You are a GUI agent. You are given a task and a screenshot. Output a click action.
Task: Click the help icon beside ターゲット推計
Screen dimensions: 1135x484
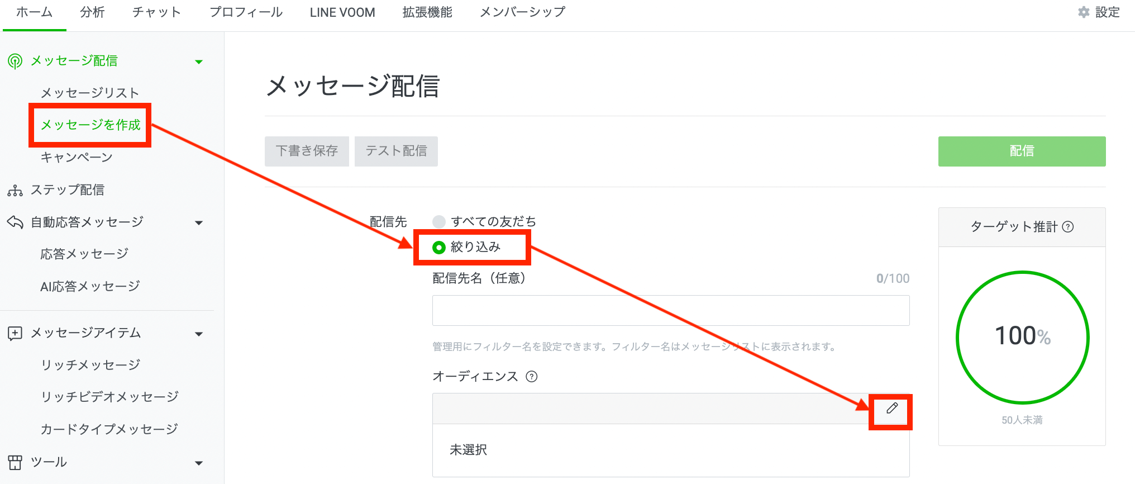[x=1068, y=226]
